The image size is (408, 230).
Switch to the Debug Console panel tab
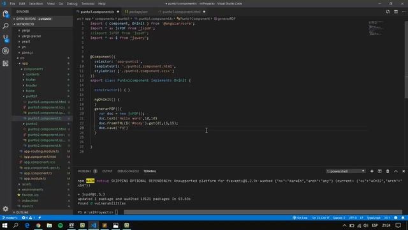pyautogui.click(x=128, y=171)
